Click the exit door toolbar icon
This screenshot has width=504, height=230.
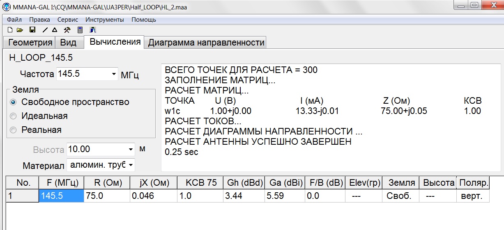[x=92, y=30]
